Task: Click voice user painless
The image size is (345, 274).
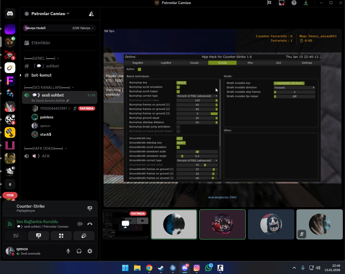Action: coord(63,117)
